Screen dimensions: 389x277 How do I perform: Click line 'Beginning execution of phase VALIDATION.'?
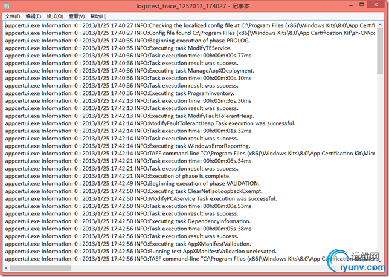[132, 183]
